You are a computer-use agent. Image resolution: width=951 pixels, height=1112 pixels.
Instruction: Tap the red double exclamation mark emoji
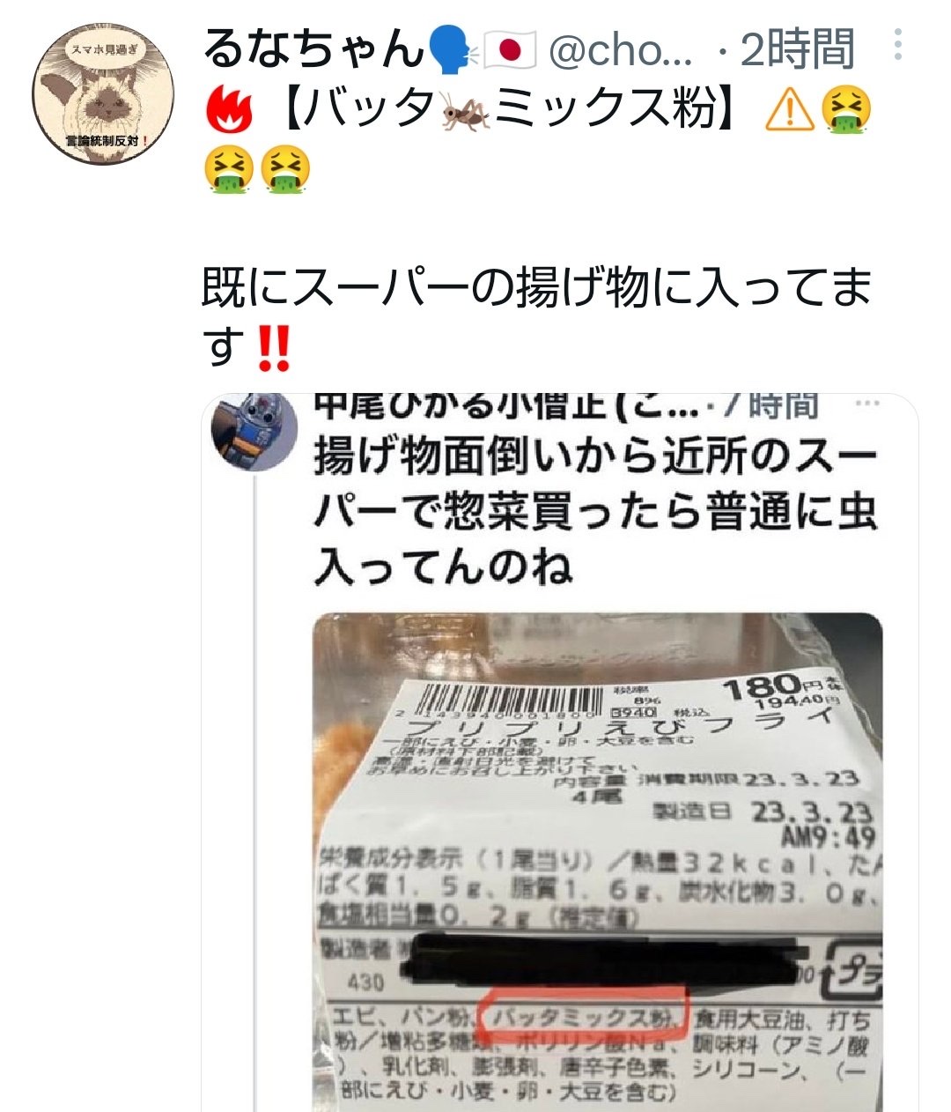(x=271, y=347)
